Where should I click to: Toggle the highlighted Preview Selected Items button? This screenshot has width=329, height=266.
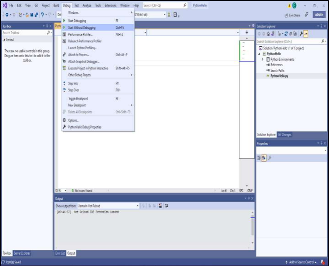[x=306, y=34]
